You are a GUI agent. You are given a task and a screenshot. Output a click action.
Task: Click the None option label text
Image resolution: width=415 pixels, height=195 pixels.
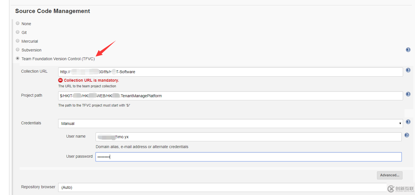click(x=26, y=24)
